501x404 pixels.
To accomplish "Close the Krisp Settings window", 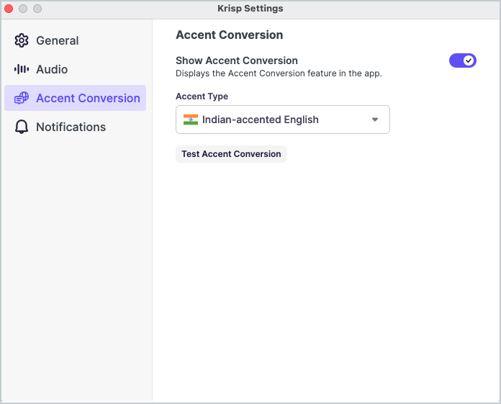I will 9,9.
